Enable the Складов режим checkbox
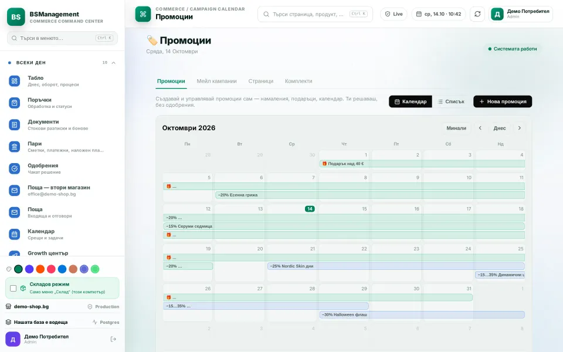563x352 pixels. click(13, 288)
